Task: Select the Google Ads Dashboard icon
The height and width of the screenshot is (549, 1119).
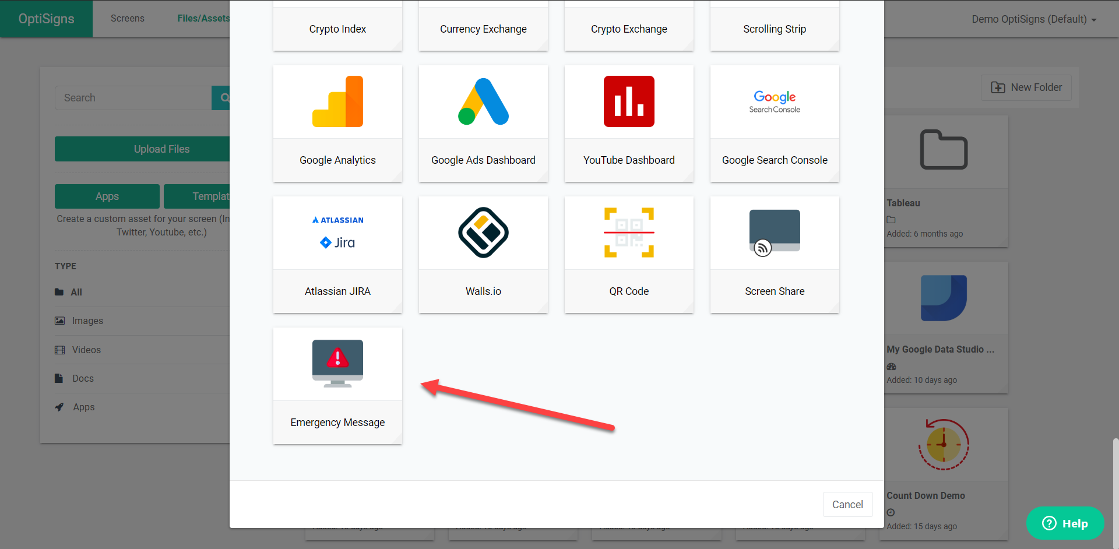Action: point(483,101)
